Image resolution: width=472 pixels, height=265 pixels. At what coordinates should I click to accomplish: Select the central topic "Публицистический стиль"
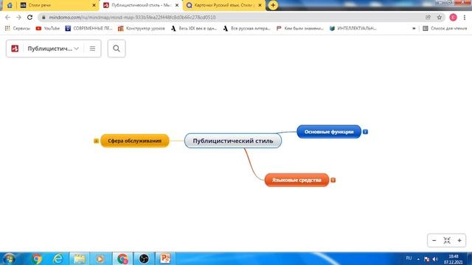[x=233, y=141]
